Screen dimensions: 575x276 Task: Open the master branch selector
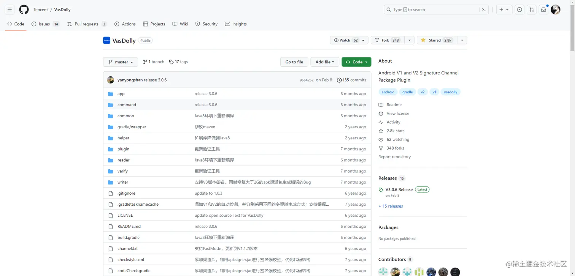coord(121,62)
